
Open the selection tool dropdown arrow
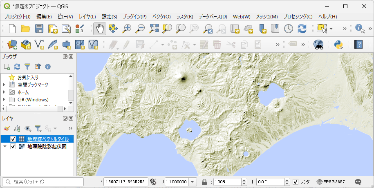(331, 29)
